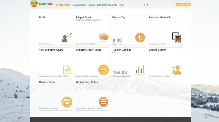
Task: Open the Yeni Sözleşme Oluştur heading
Action: coord(52,50)
